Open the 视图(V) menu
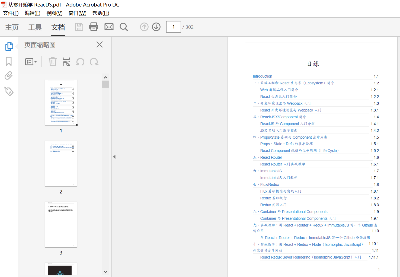 click(55, 13)
